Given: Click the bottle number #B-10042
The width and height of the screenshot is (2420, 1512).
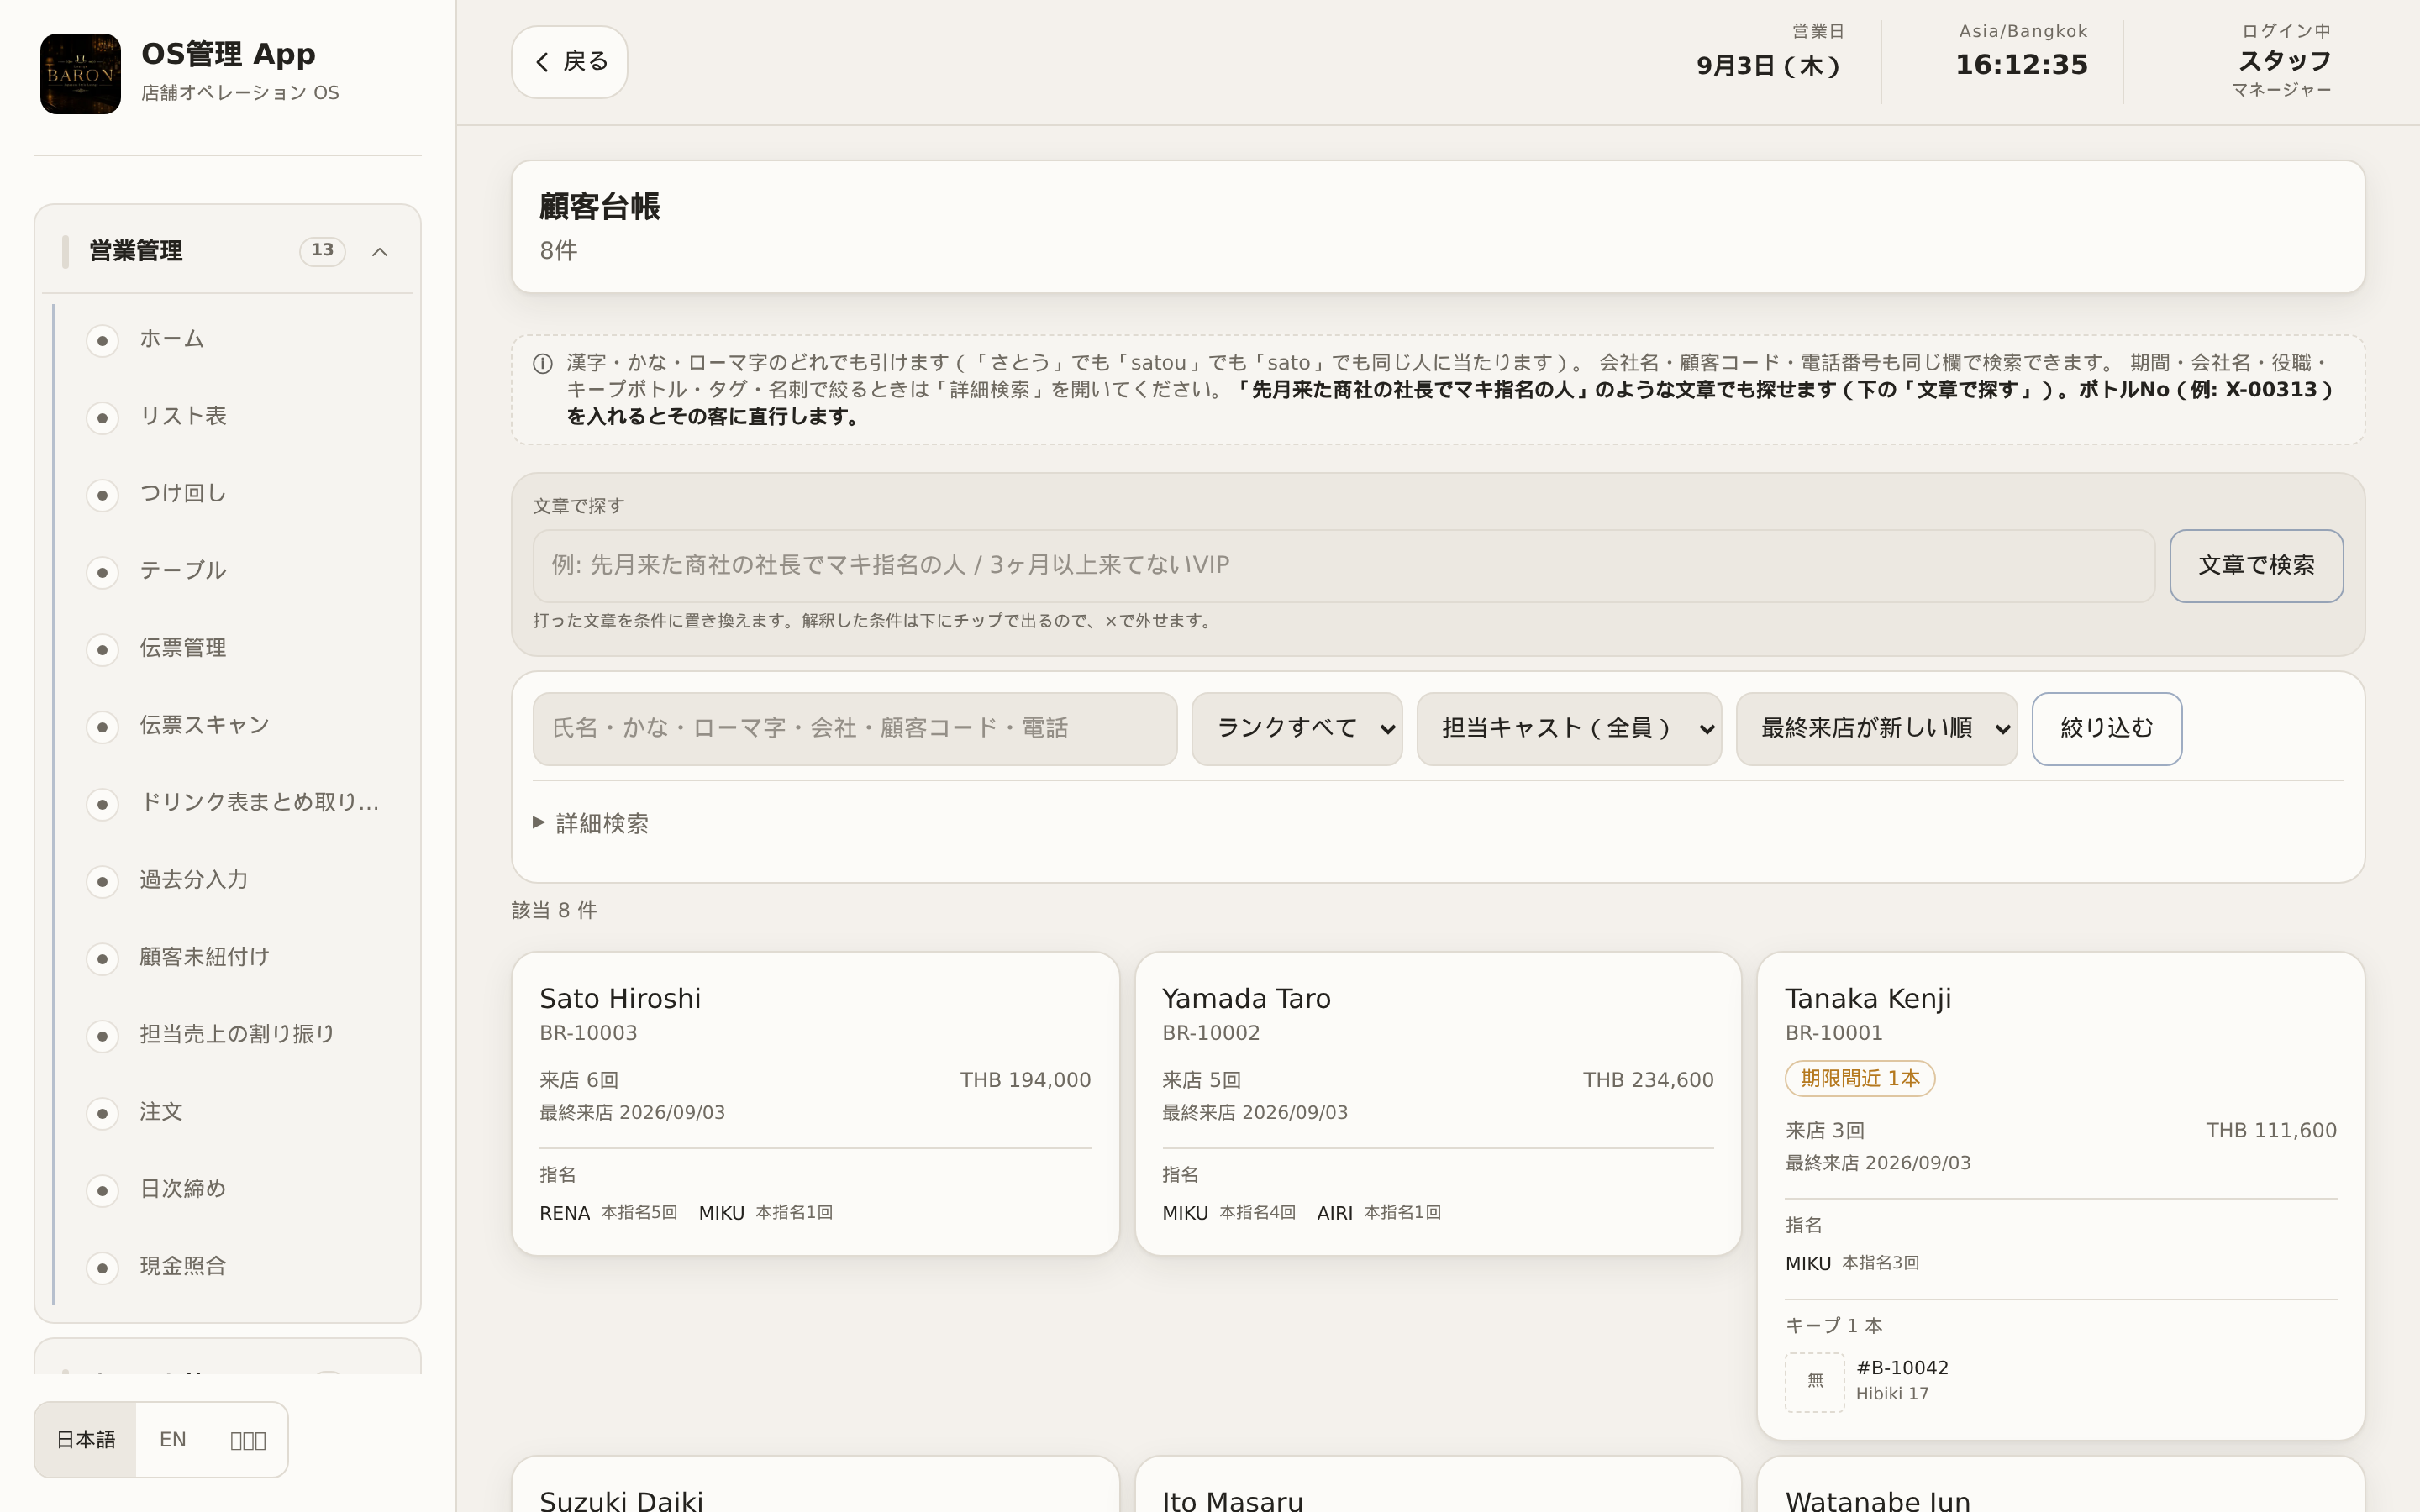Looking at the screenshot, I should (x=1902, y=1368).
